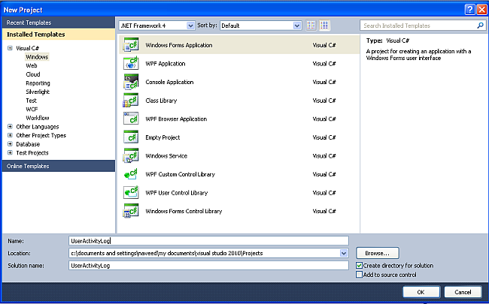
Task: Select the WPF Application row label
Action: 166,64
